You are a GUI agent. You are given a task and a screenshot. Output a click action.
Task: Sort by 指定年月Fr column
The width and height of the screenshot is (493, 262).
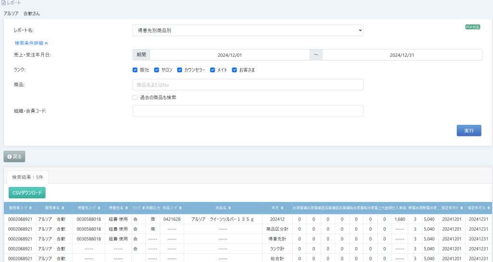[452, 208]
